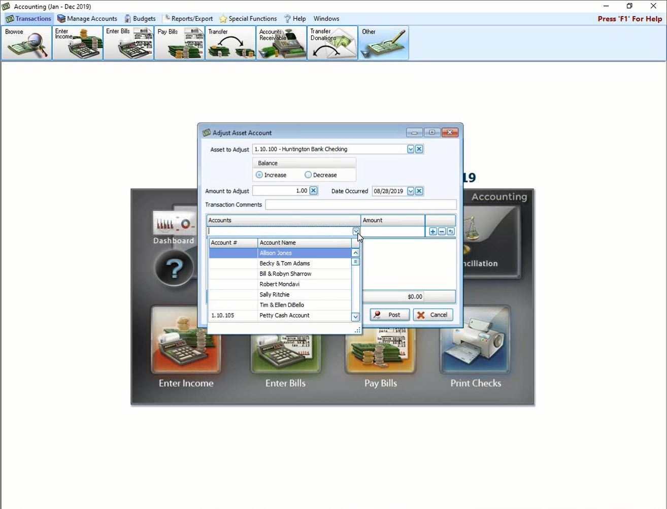Open the Reports/Export menu

click(x=188, y=18)
